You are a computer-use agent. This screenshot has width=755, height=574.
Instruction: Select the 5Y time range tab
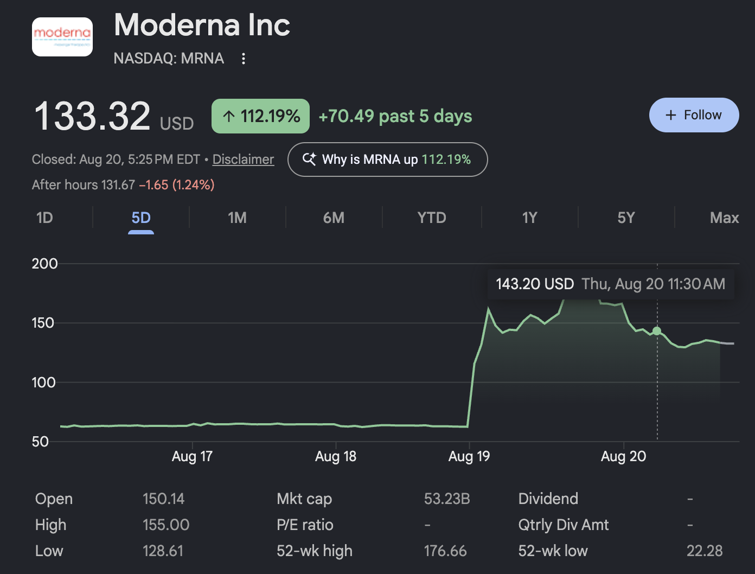point(626,218)
